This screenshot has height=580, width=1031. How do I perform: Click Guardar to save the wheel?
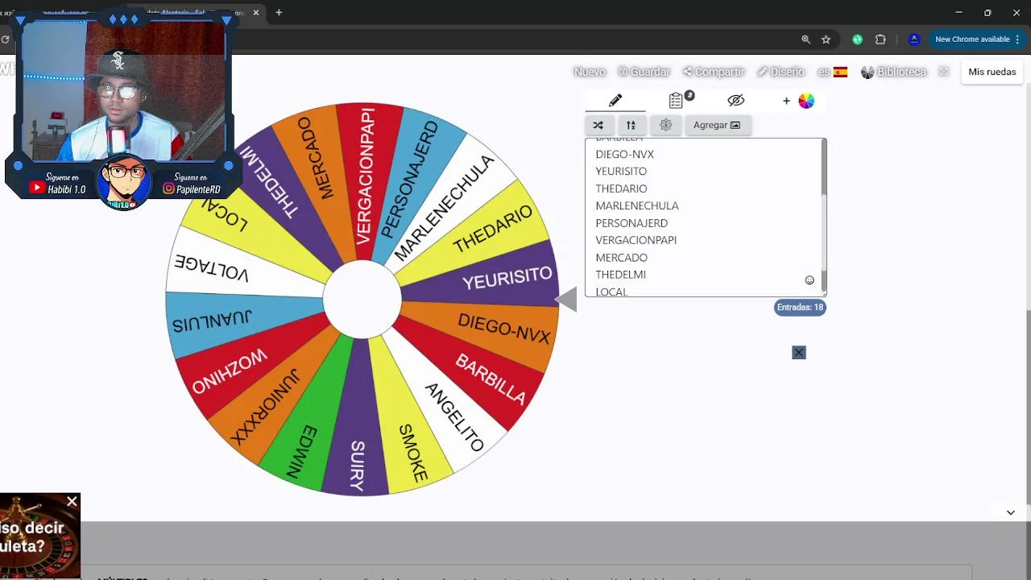(x=644, y=72)
